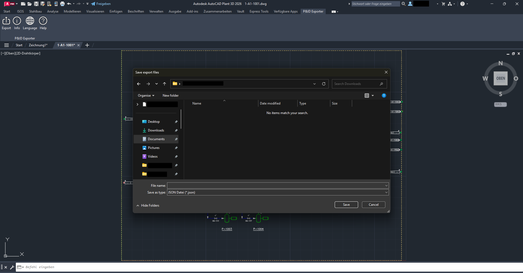The width and height of the screenshot is (523, 273).
Task: Click the Customization wrench in the status bar
Action: [x=12, y=267]
